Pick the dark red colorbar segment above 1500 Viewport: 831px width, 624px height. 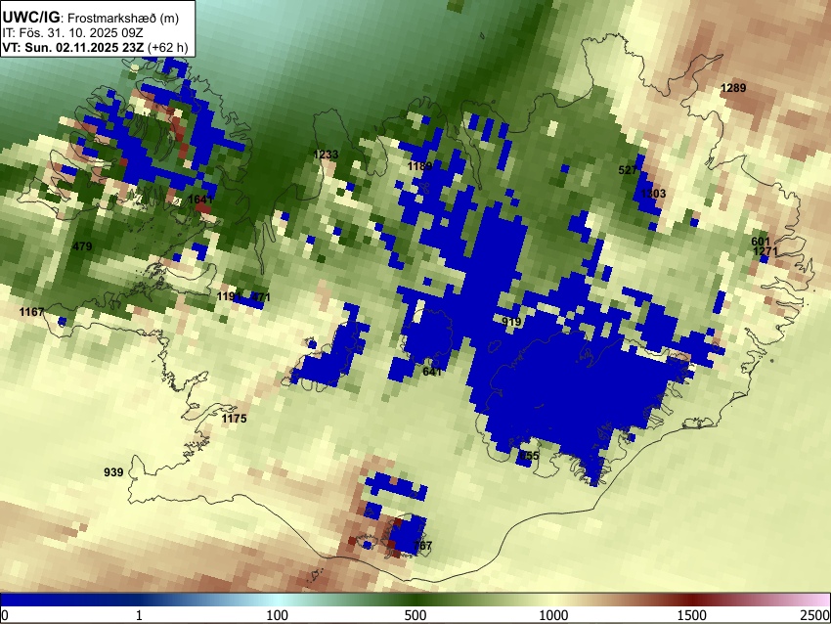[692, 600]
